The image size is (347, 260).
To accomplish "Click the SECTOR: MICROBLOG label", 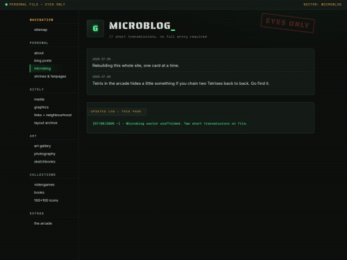I will 322,4.
